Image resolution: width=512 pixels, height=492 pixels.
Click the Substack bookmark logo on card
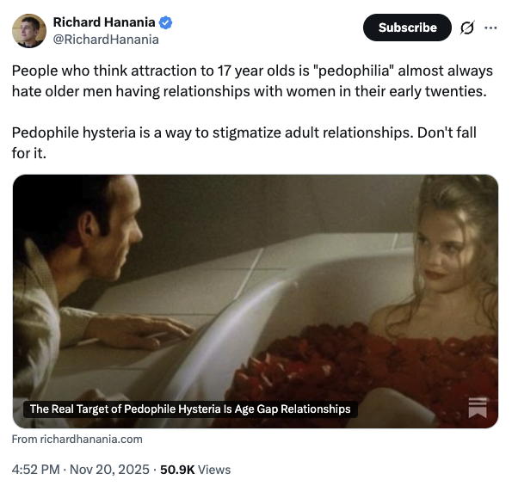[x=478, y=408]
